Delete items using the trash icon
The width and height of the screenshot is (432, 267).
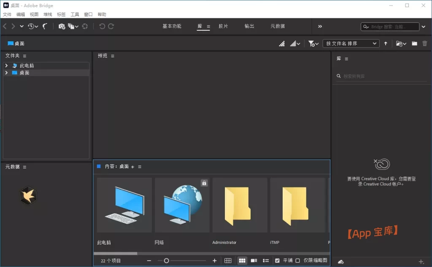(x=425, y=43)
